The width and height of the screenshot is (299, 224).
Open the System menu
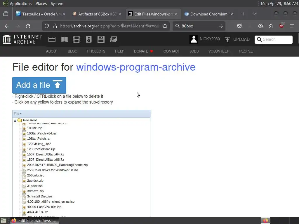pyautogui.click(x=57, y=3)
